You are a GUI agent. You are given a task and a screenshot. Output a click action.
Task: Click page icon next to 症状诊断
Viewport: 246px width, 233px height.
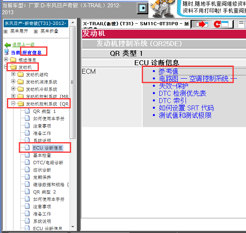point(27,169)
